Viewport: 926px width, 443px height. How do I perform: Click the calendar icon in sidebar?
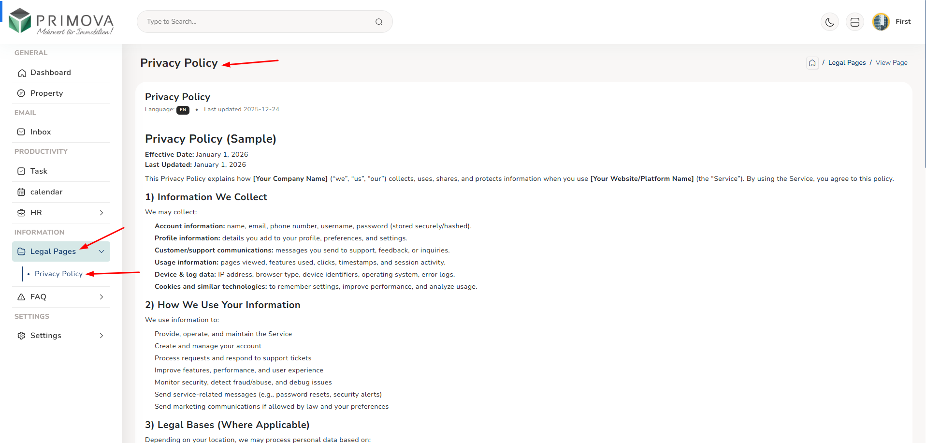21,192
